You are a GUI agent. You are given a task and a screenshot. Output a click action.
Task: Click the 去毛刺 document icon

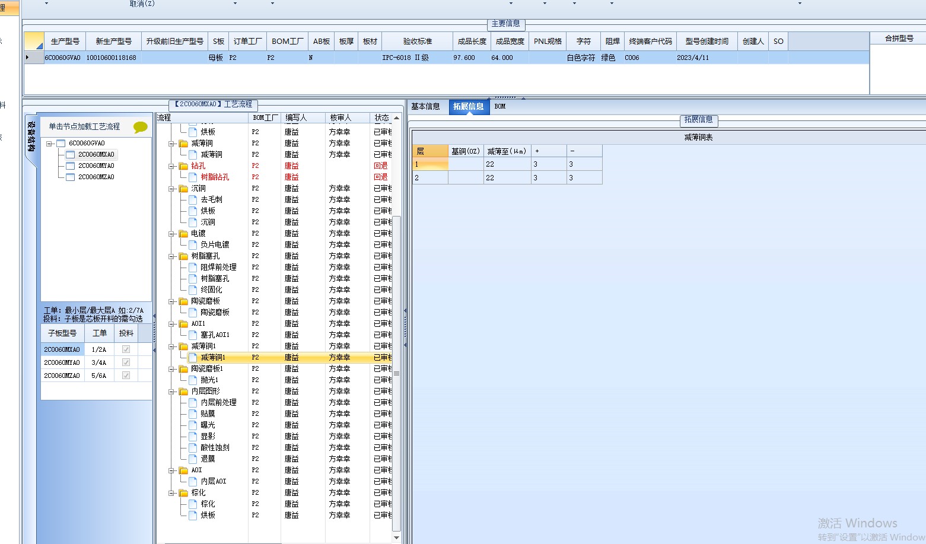point(193,199)
